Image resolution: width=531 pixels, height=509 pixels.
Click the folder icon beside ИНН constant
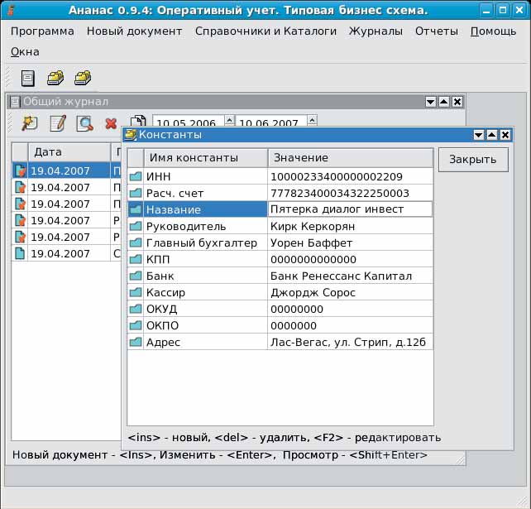point(136,176)
